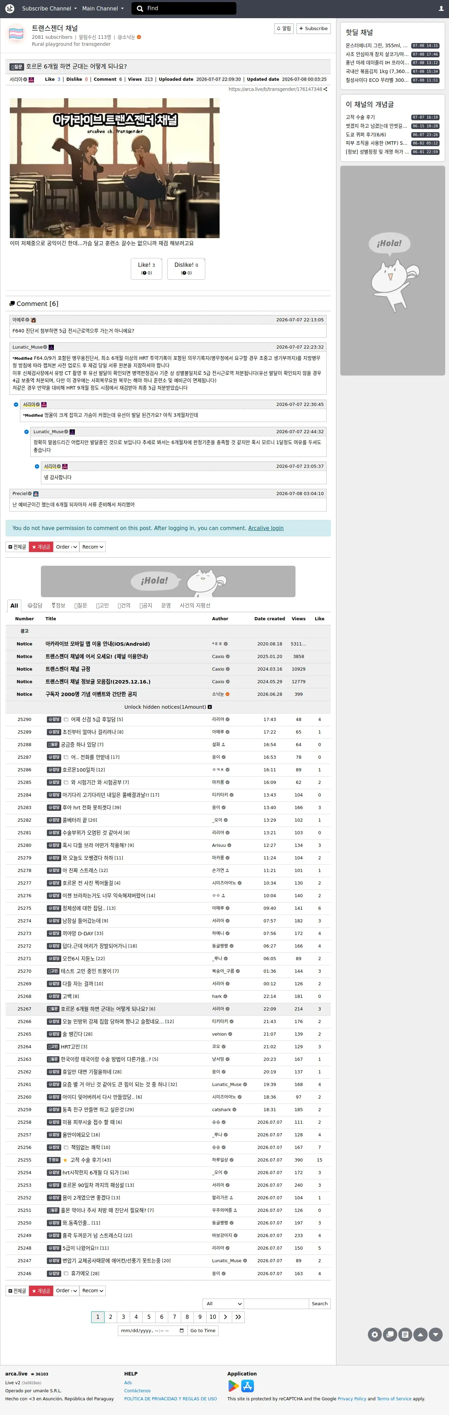Follow the Arcalive login link
449x1415 pixels.
pos(266,528)
